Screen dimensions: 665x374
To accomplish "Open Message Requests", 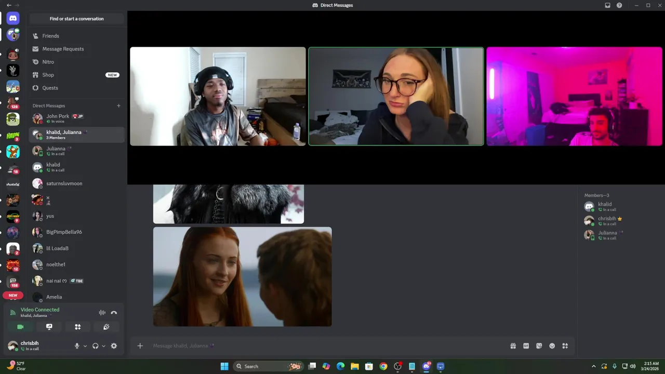I will 76,49.
